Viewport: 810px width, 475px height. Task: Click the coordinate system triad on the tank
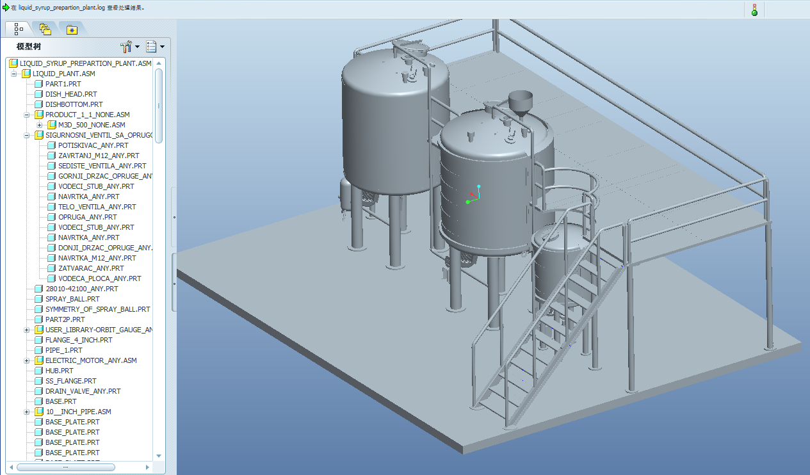[x=473, y=194]
